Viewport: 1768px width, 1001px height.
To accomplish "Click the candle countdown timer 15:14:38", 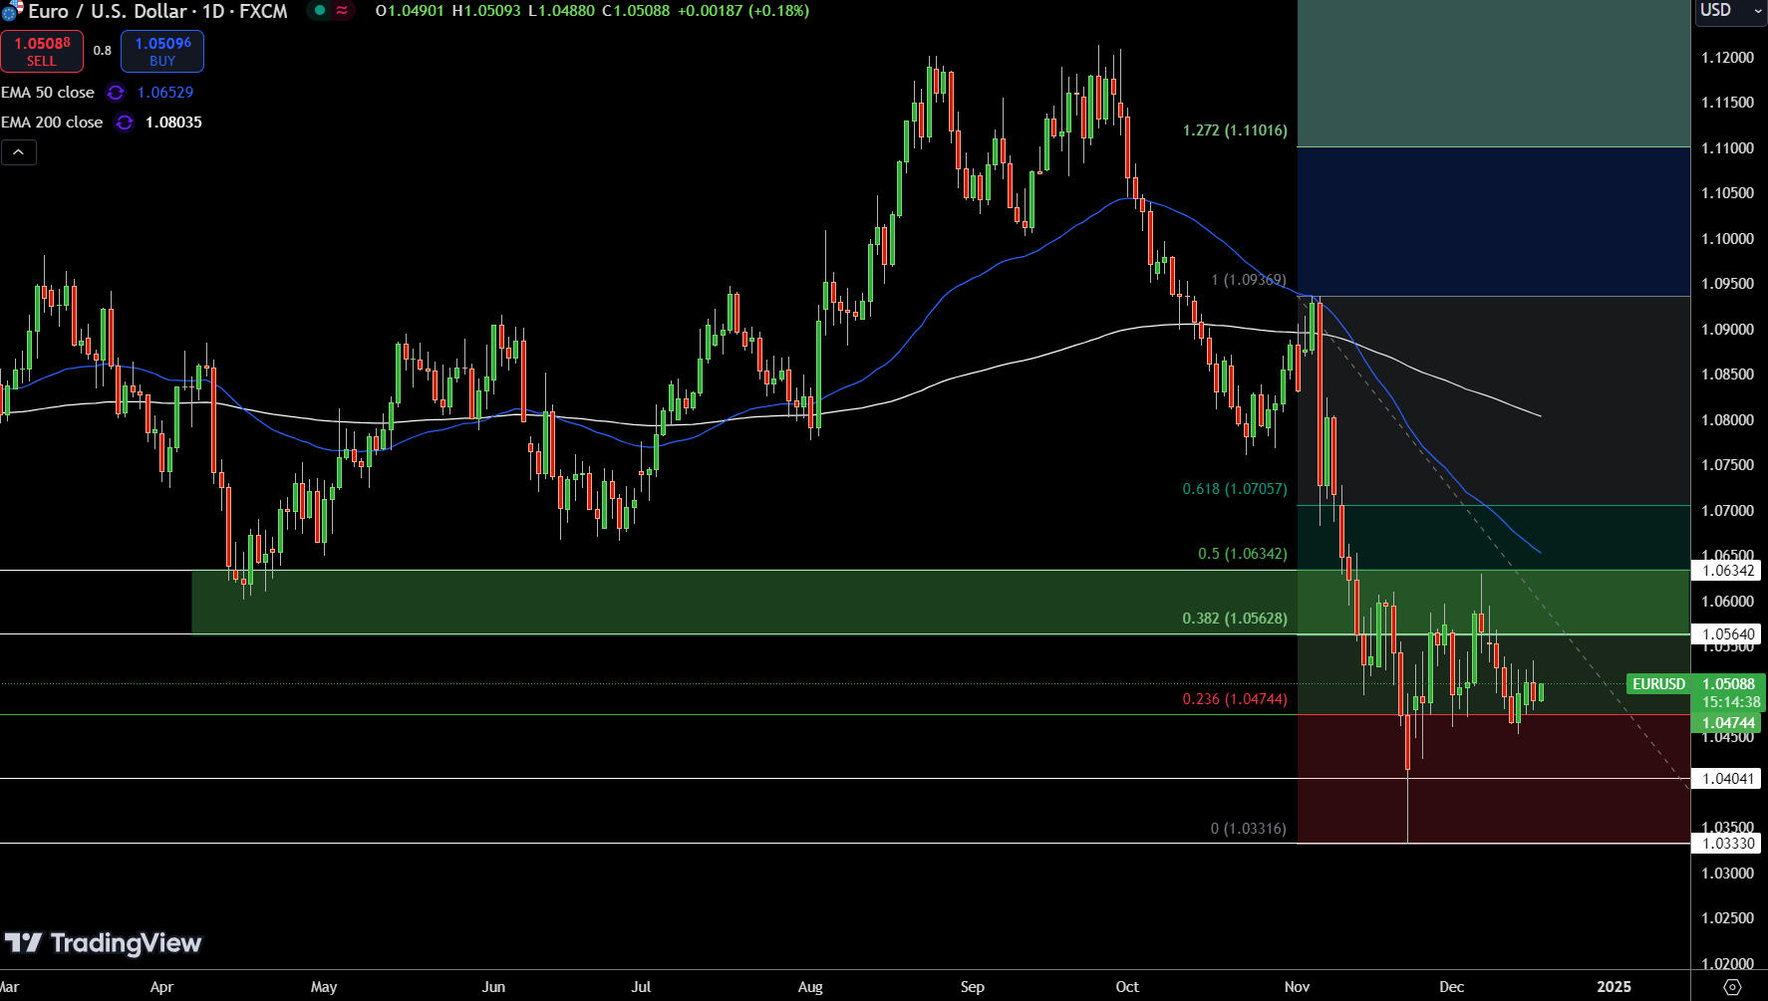I will click(x=1731, y=702).
